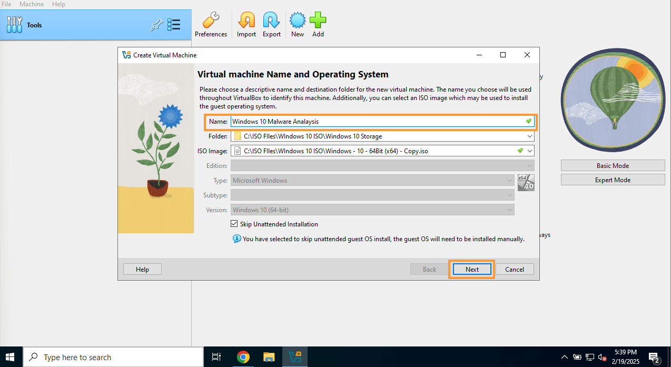Viewport: 671px width, 367px height.
Task: Switch to Expert Mode
Action: pos(613,180)
